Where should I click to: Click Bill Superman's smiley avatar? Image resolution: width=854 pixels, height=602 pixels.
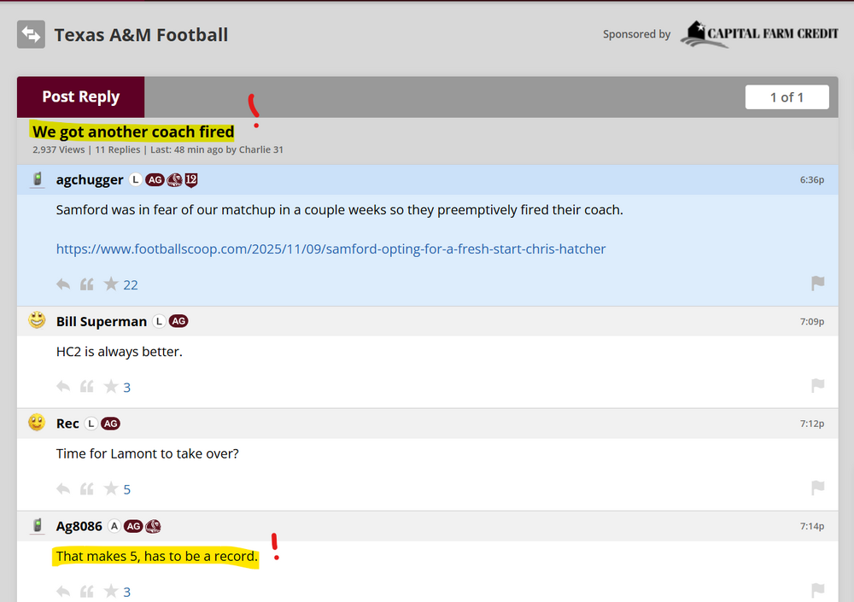(x=37, y=321)
